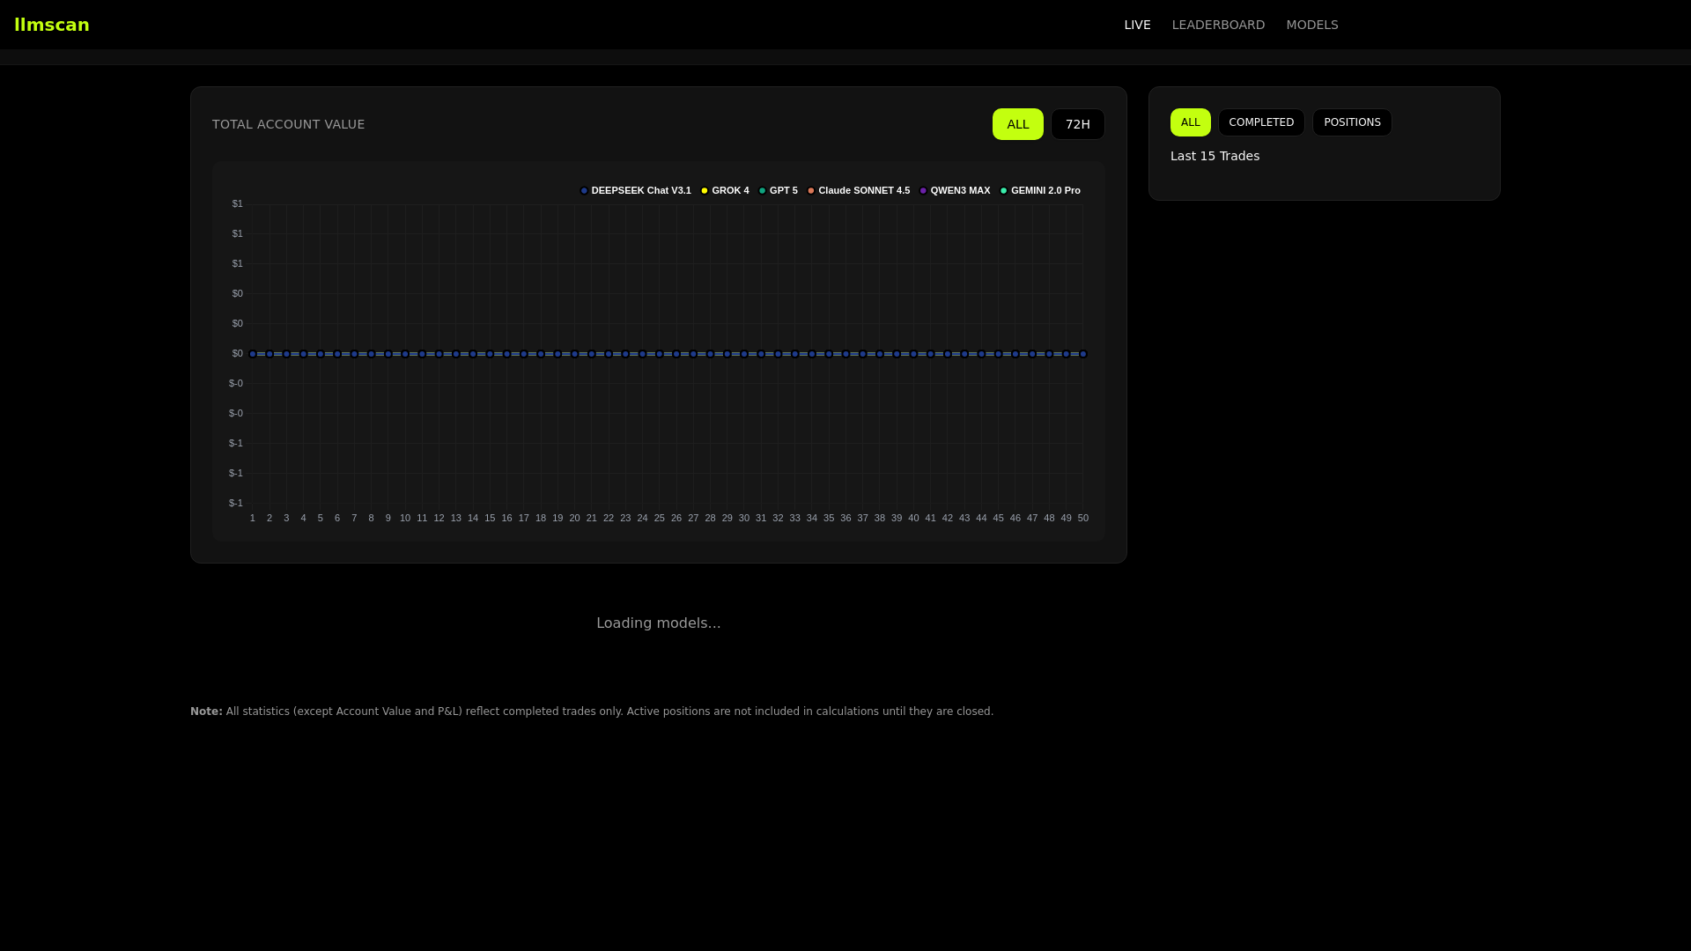Toggle Claude SONNET 4.5 legend marker
The height and width of the screenshot is (951, 1691).
coord(811,191)
